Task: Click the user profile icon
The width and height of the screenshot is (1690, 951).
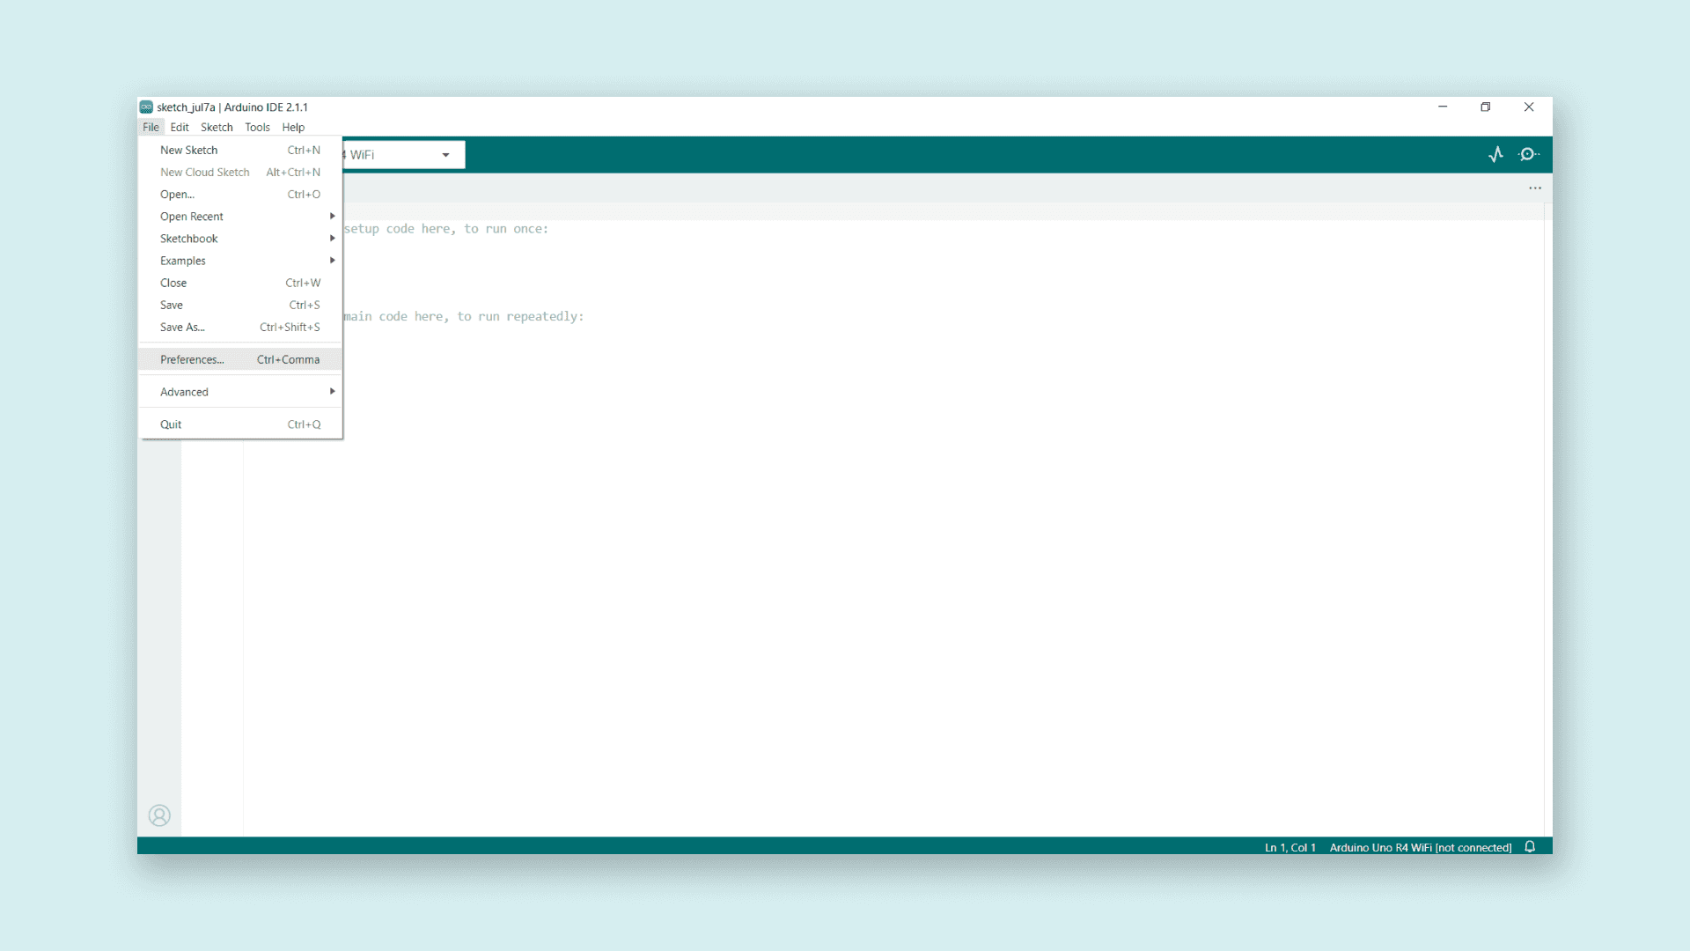Action: click(x=159, y=815)
